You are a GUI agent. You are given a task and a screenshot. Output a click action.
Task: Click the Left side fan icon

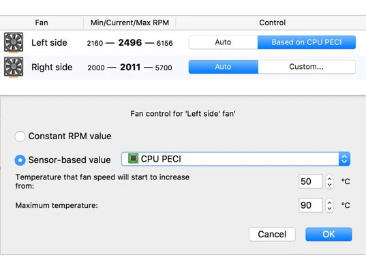click(14, 42)
